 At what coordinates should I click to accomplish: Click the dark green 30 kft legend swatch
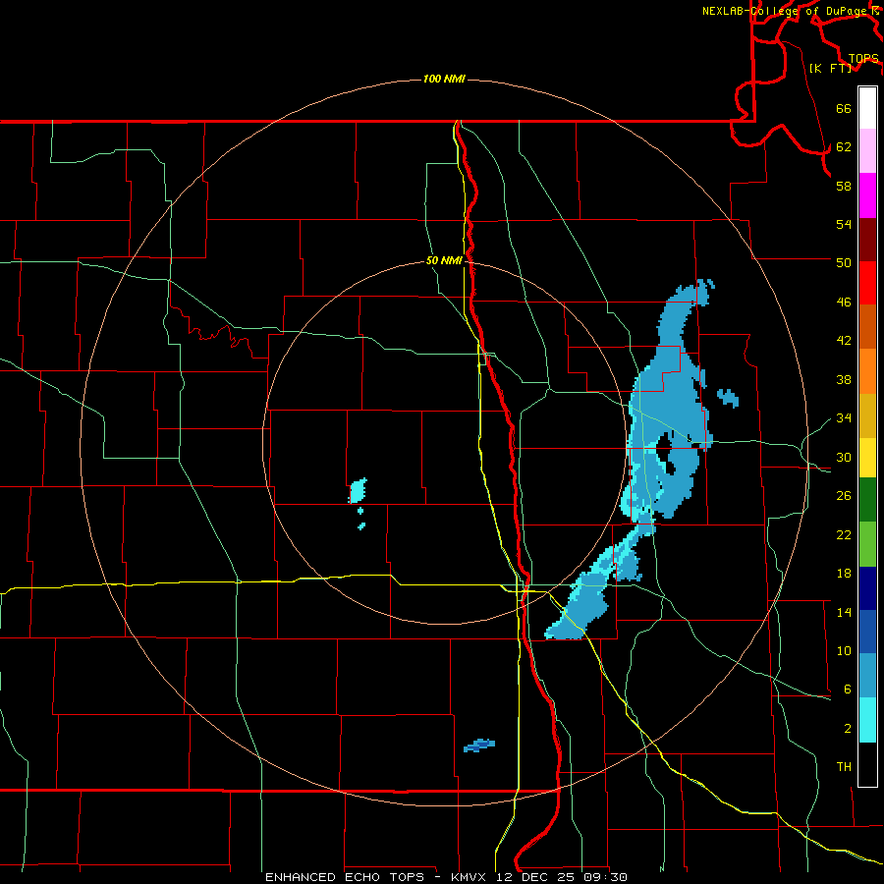[867, 500]
